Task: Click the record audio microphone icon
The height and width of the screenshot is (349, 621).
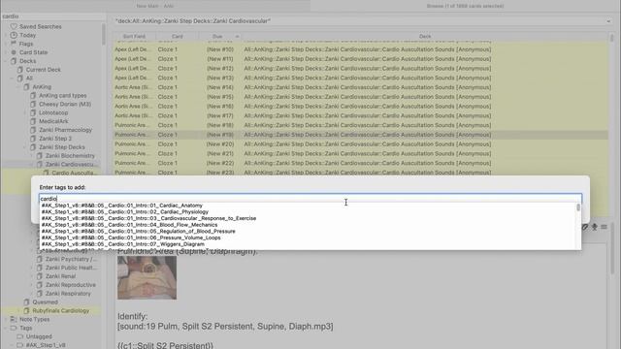Action: [595, 227]
